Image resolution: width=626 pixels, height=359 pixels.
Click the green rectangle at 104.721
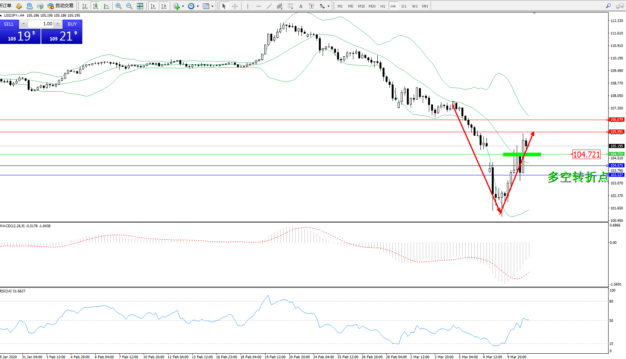coord(522,155)
